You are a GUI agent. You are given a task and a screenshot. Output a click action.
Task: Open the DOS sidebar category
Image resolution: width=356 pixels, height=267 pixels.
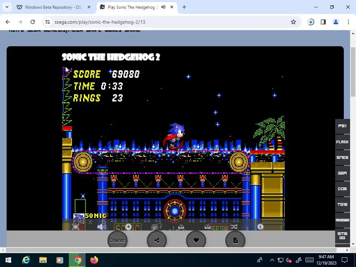342,189
